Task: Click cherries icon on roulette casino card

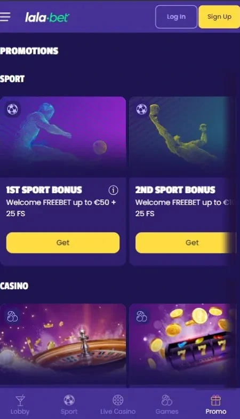Action: [x=12, y=317]
